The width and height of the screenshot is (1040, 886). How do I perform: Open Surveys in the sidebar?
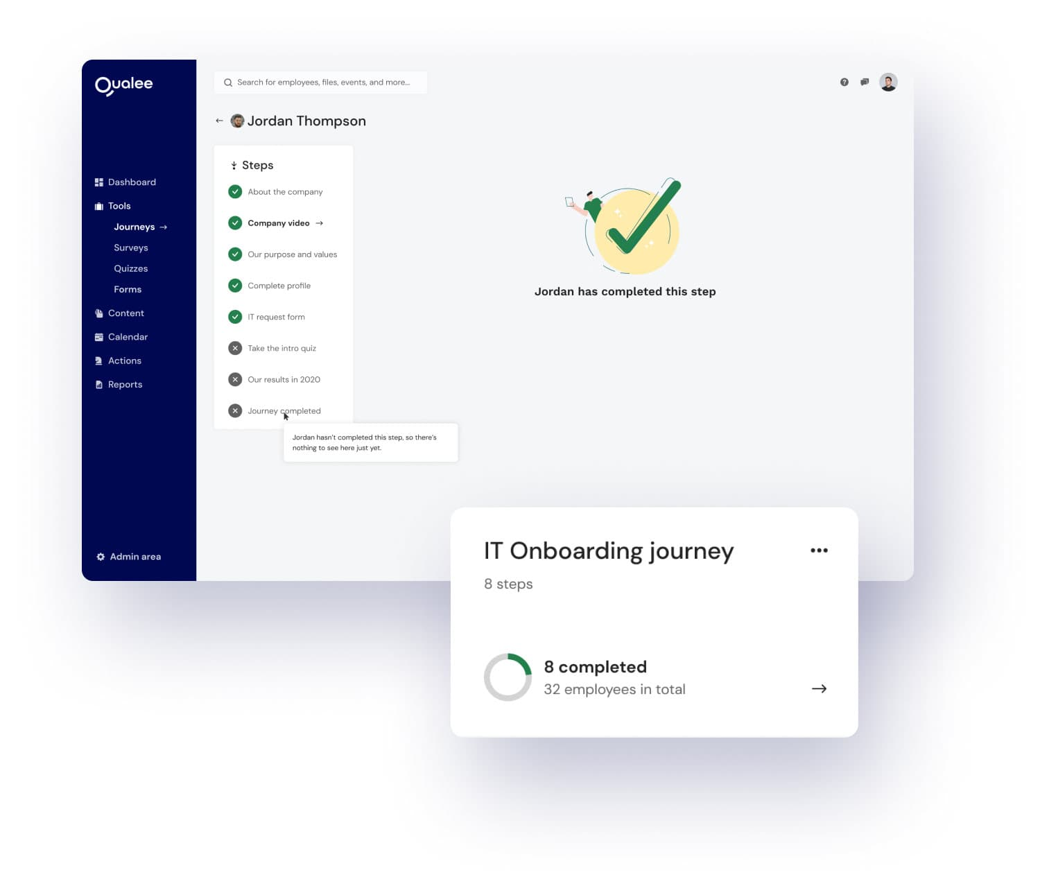131,248
